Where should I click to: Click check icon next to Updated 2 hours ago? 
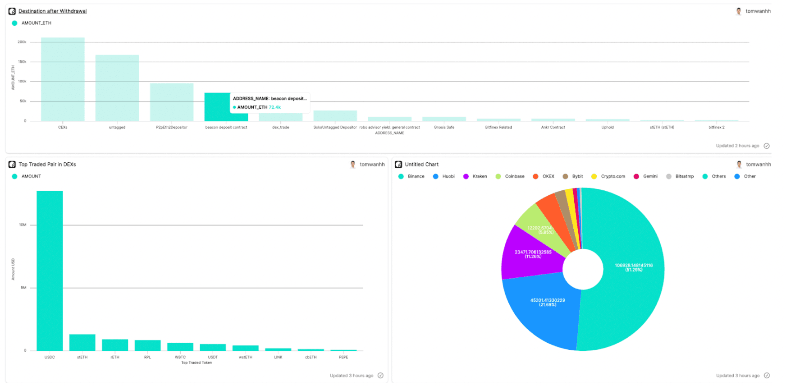767,146
